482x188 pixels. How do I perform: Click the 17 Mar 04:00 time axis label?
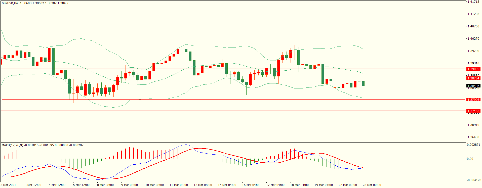[x=275, y=185]
